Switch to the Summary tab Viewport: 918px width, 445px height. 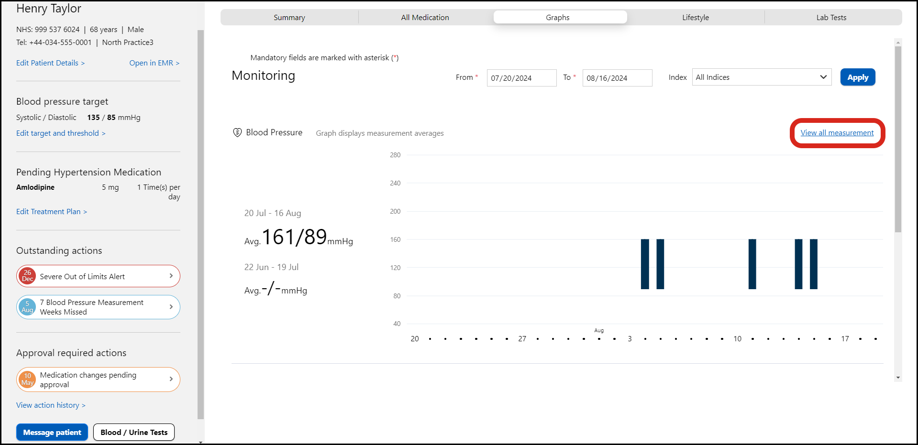[289, 18]
